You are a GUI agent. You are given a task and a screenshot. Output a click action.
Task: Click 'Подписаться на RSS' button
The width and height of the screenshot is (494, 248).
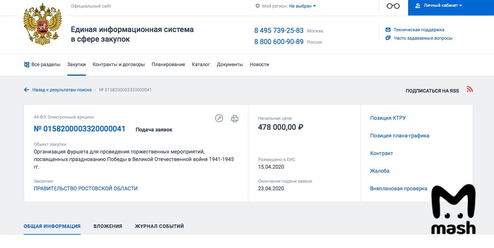tap(432, 91)
